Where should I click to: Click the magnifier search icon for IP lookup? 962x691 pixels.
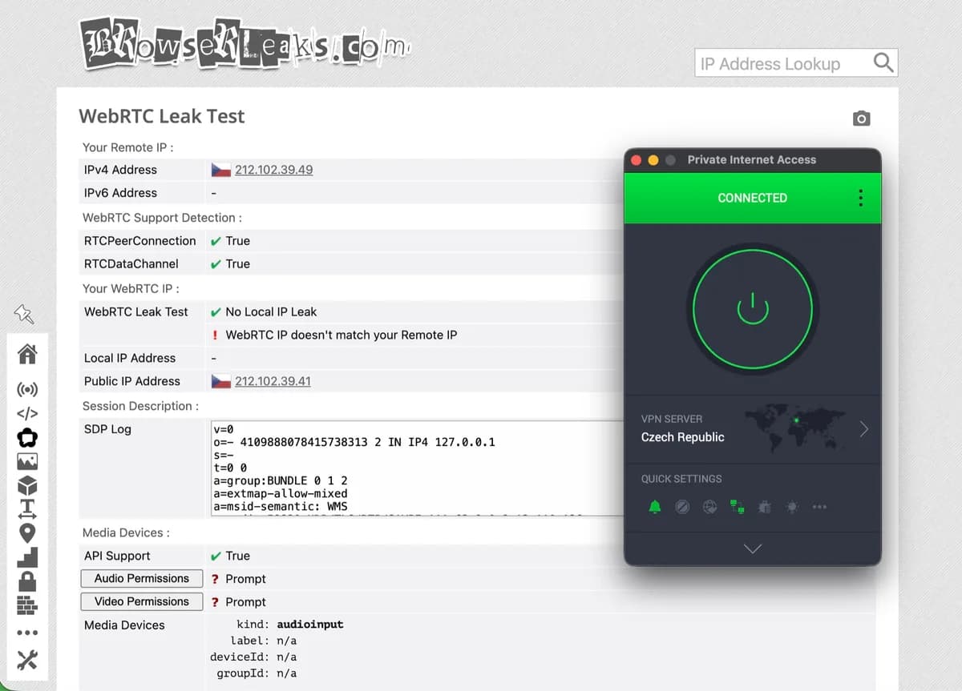(x=883, y=62)
